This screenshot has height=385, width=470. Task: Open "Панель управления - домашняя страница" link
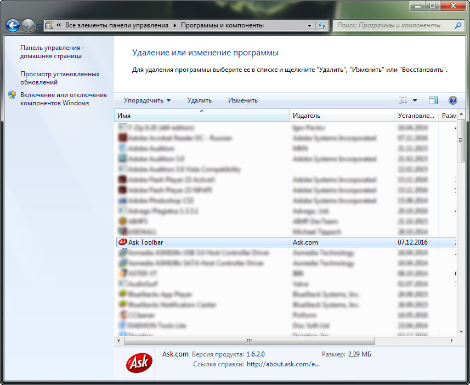pos(52,52)
